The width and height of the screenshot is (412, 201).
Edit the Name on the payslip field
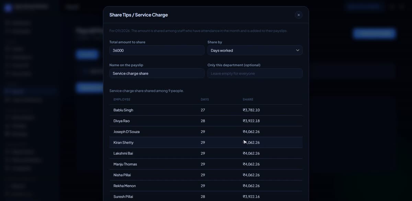point(157,73)
